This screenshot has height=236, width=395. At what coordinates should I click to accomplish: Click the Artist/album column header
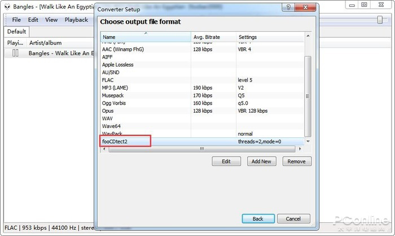tap(60, 43)
